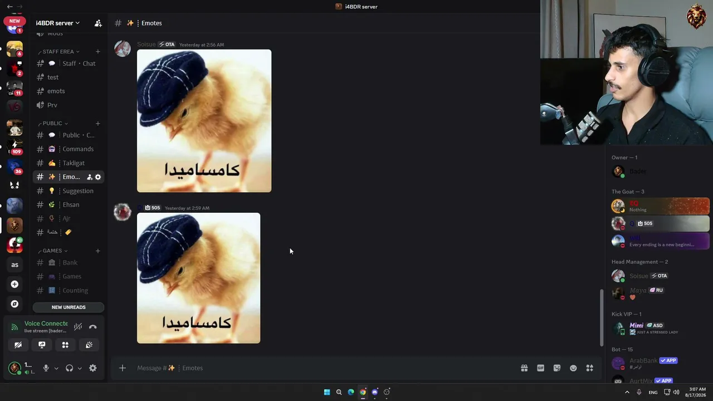Open the i4BDR server dropdown menu
The height and width of the screenshot is (401, 713).
58,23
